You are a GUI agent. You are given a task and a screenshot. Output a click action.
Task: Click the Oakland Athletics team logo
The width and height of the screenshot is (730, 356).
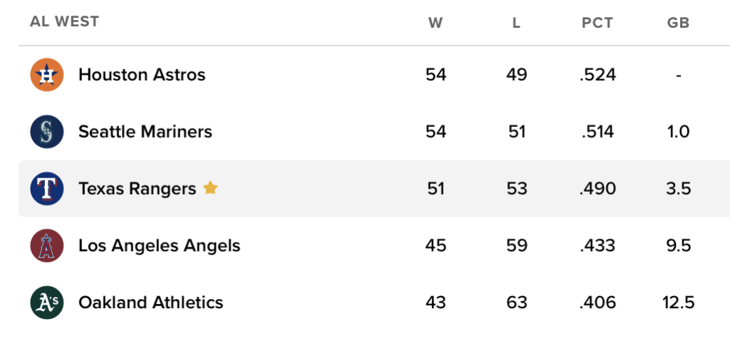click(47, 302)
